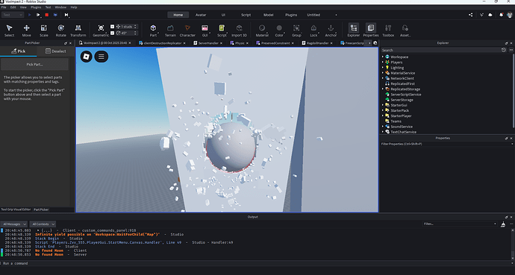The image size is (515, 275).
Task: Activate the Scale tool
Action: coord(44,31)
